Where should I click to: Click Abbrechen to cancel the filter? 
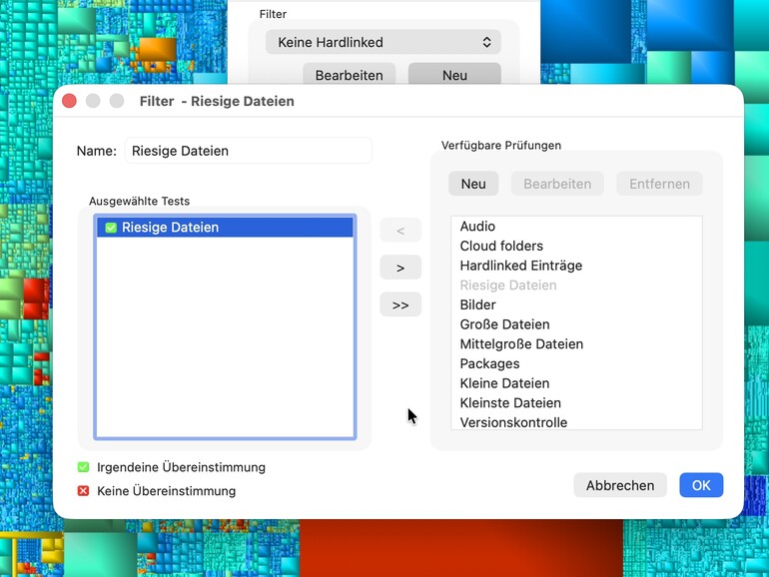tap(620, 485)
